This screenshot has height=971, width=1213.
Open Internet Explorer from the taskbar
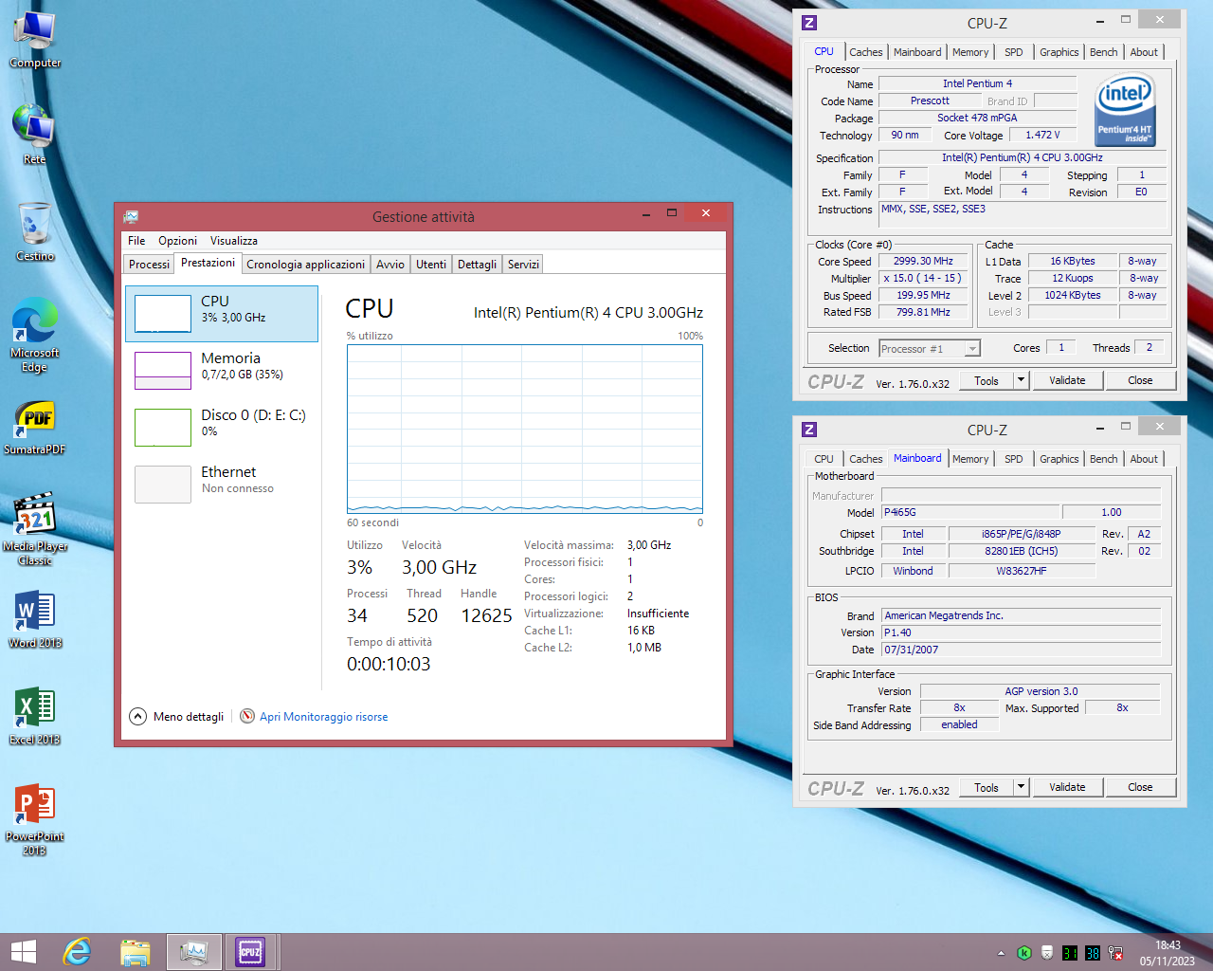tap(77, 951)
